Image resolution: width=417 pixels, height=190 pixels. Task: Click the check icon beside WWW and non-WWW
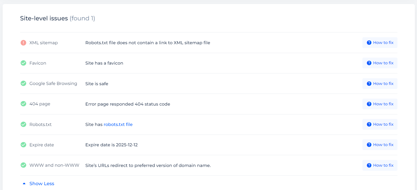pyautogui.click(x=23, y=165)
